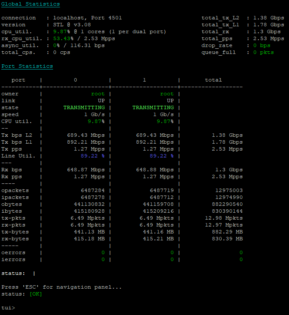Click total rx-pkts 12.97 Mpkts

pos(224,225)
